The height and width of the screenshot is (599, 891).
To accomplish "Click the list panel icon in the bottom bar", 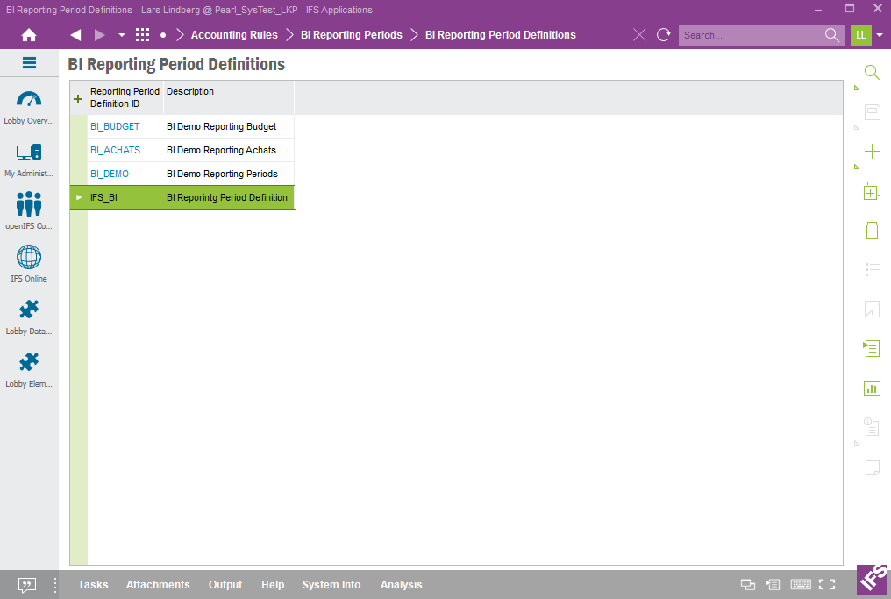I will tap(773, 585).
